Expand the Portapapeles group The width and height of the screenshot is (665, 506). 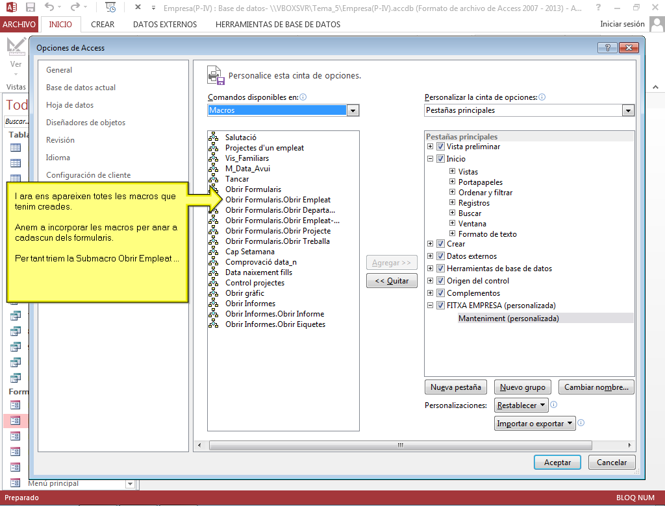click(x=452, y=182)
